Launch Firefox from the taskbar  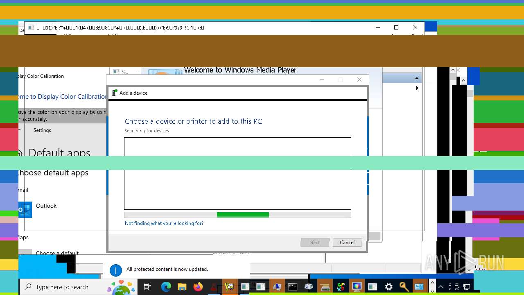tap(198, 287)
